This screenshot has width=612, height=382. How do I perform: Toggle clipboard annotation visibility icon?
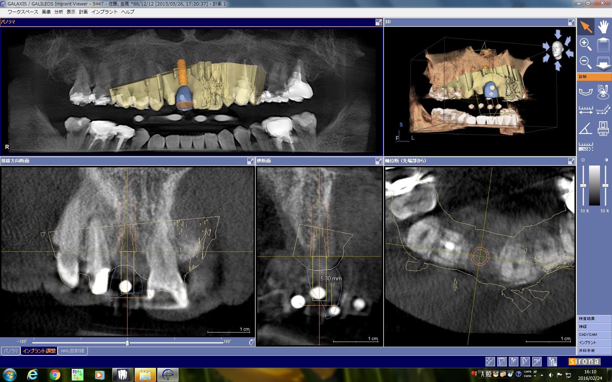[x=502, y=362]
